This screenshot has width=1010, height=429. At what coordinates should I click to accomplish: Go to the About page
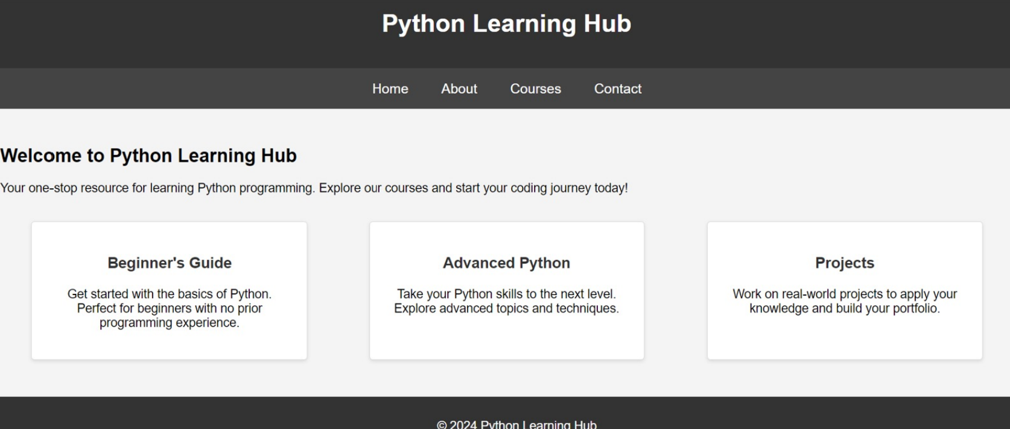pyautogui.click(x=459, y=89)
